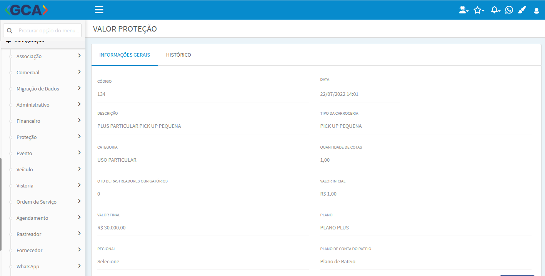Click Valor Final R$ 30.000,00
Screen dimensions: 545x276
[112, 228]
